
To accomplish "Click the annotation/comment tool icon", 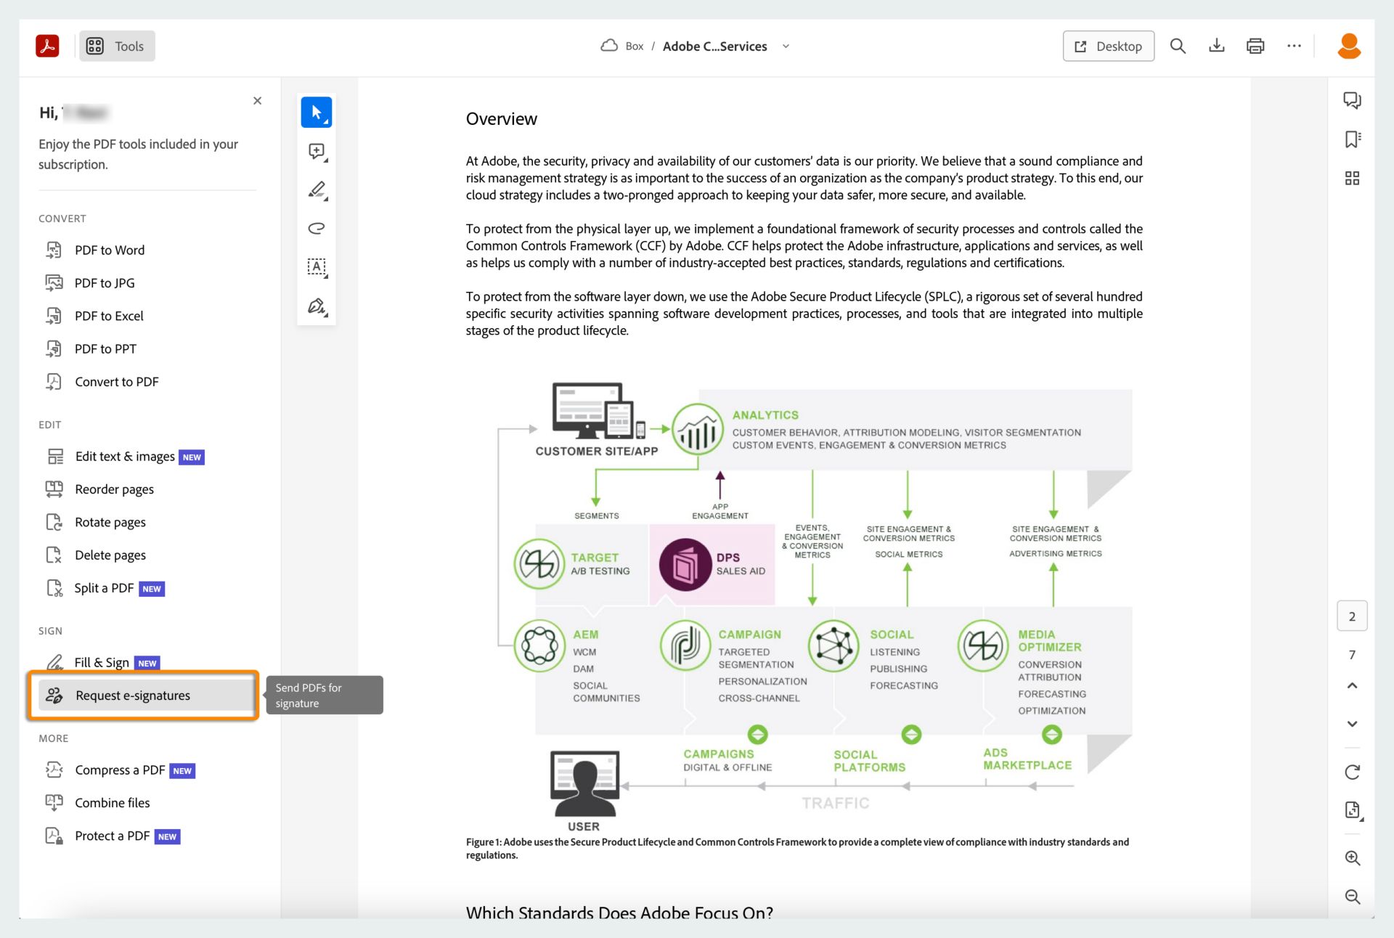I will [316, 151].
